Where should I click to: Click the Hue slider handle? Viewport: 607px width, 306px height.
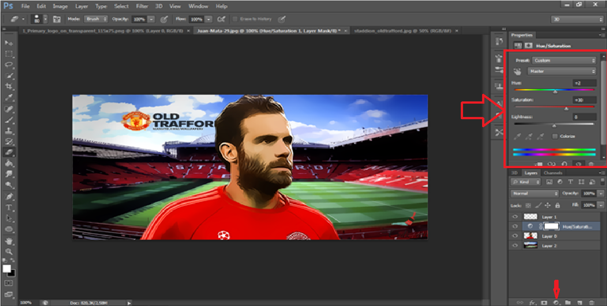pos(555,92)
